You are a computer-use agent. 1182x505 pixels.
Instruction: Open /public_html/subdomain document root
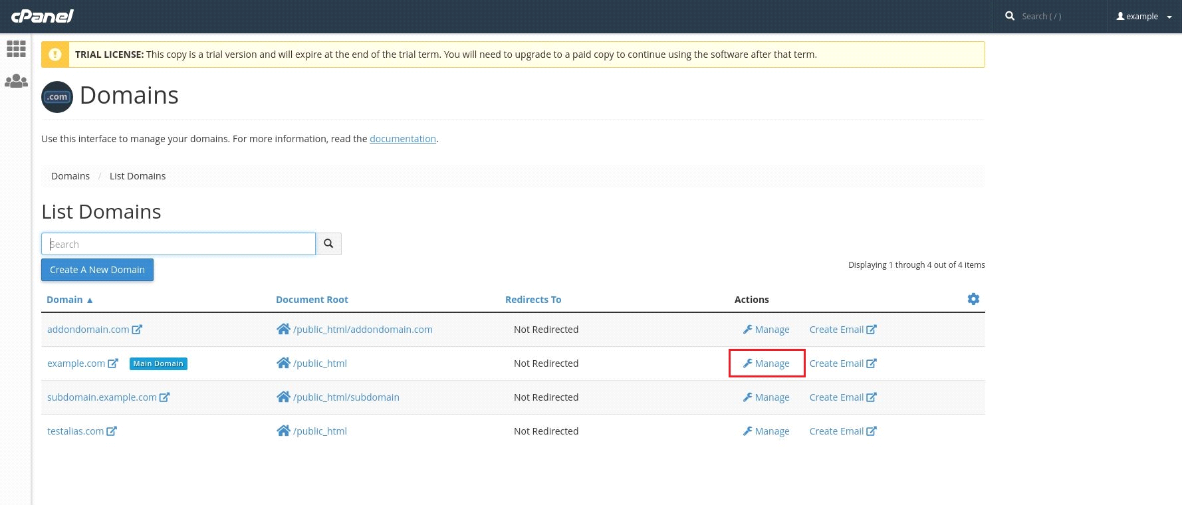(346, 397)
